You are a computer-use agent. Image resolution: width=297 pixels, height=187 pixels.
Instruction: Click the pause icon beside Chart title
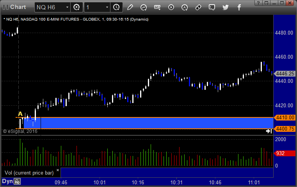click(5, 7)
